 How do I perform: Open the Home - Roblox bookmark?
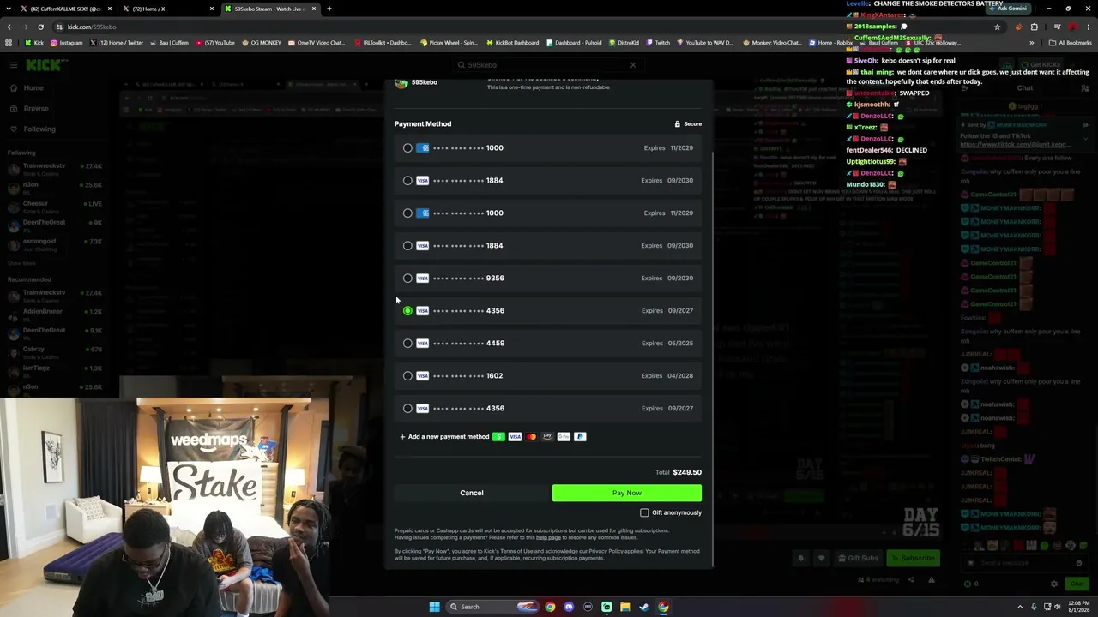click(x=831, y=43)
